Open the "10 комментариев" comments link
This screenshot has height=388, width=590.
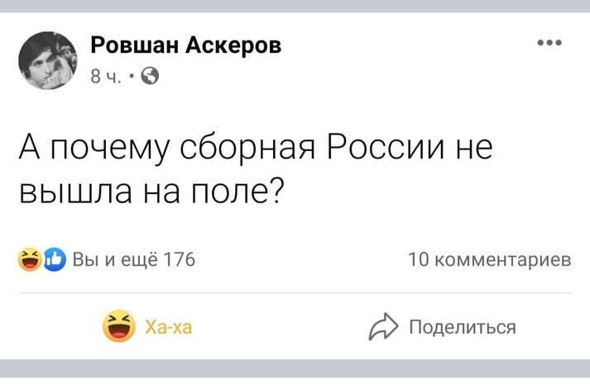coord(490,259)
